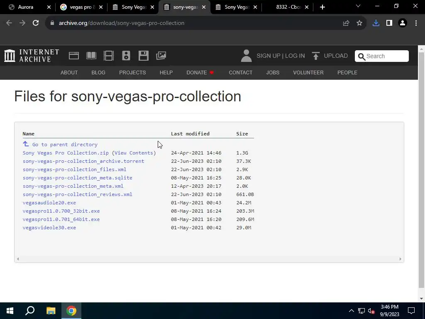425x319 pixels.
Task: Switch to the 8332 Cbox tab
Action: coord(288,7)
